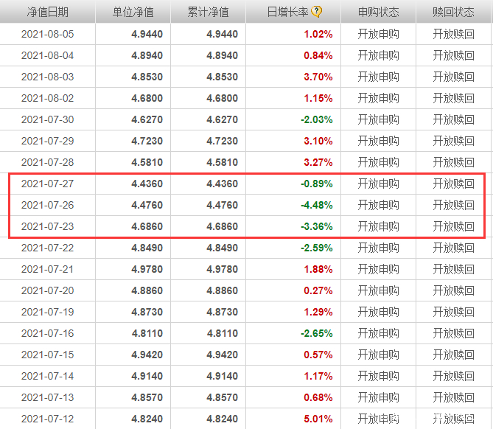Click growth rate 1.29%

(318, 312)
